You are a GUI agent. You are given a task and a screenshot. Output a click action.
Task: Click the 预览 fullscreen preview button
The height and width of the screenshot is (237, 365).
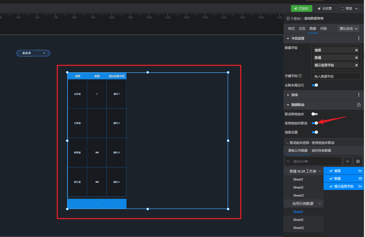click(x=346, y=9)
